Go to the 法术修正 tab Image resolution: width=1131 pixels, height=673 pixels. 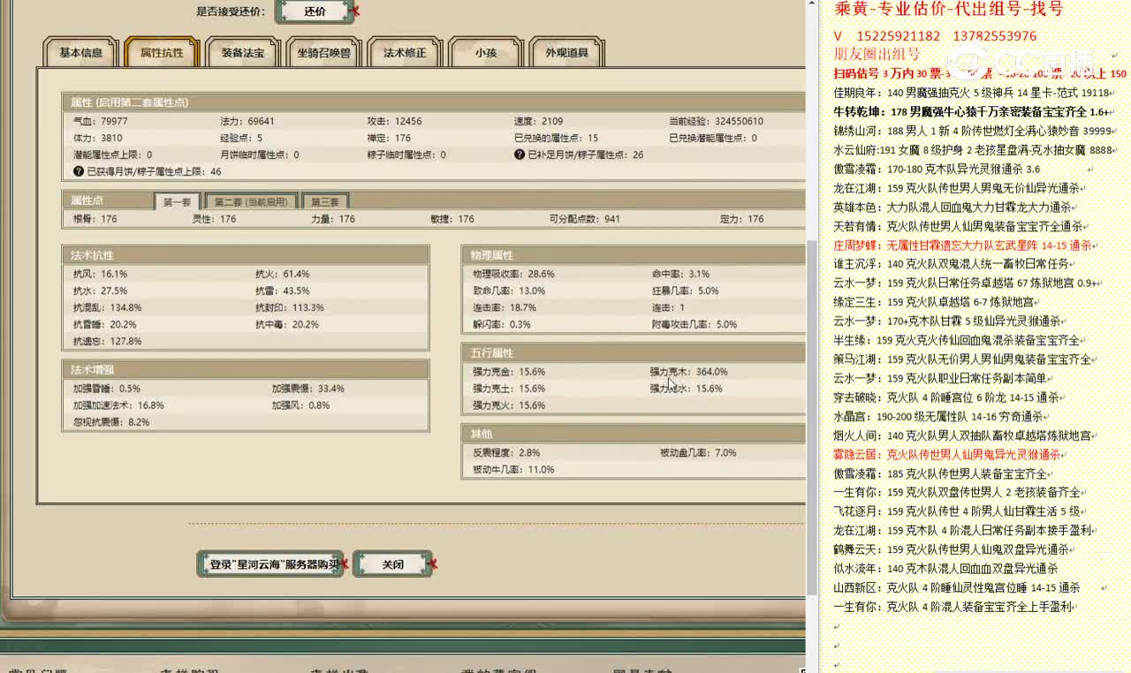405,52
